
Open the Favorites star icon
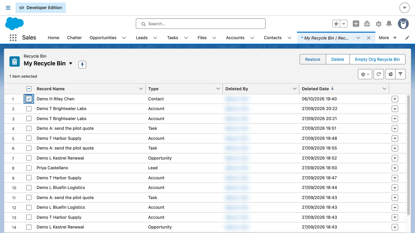[336, 24]
